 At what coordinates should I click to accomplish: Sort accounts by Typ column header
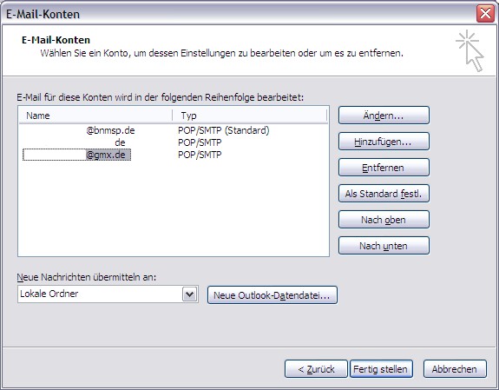[x=250, y=116]
